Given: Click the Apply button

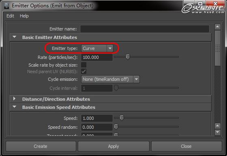Looking at the screenshot, I should (113, 146).
